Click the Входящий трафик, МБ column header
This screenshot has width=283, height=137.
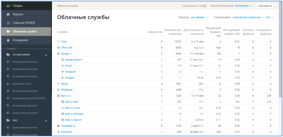pyautogui.click(x=214, y=32)
